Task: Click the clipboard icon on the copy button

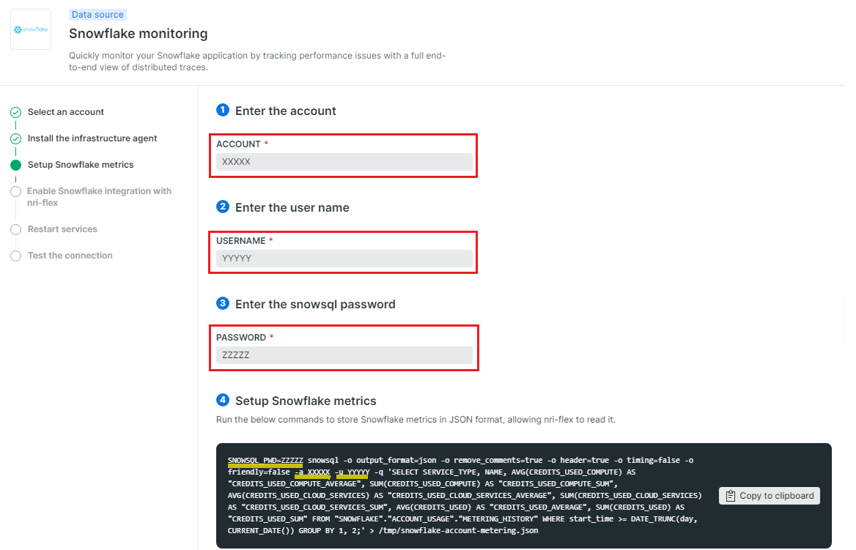Action: pyautogui.click(x=731, y=496)
